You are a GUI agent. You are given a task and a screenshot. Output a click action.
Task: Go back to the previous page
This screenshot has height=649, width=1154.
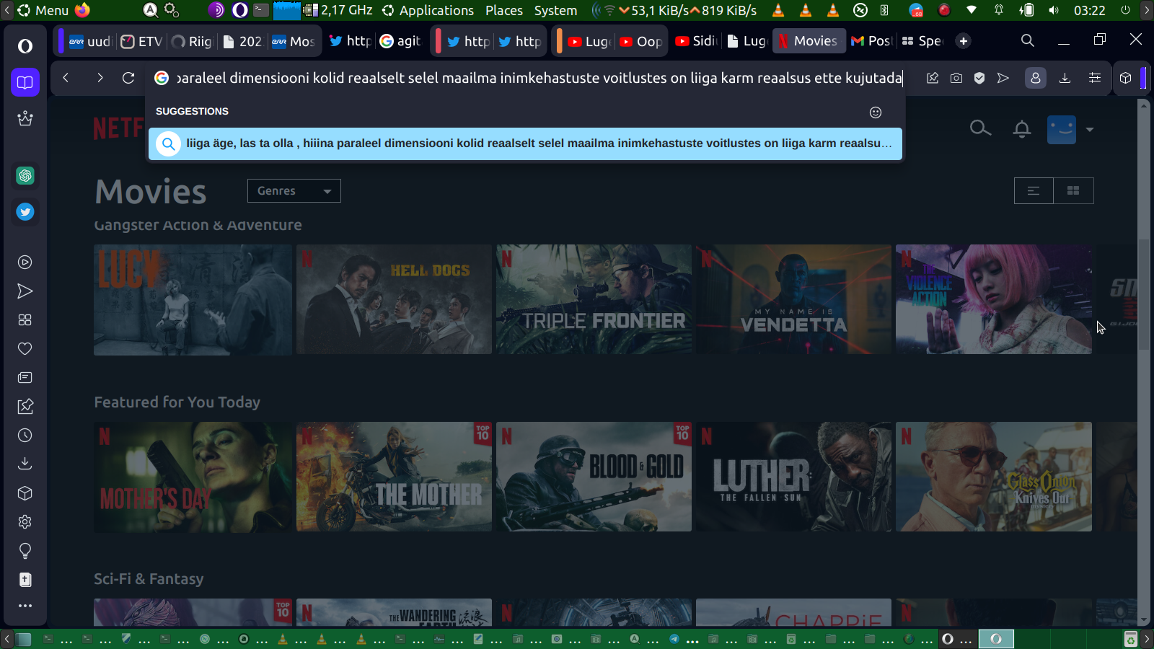tap(66, 78)
